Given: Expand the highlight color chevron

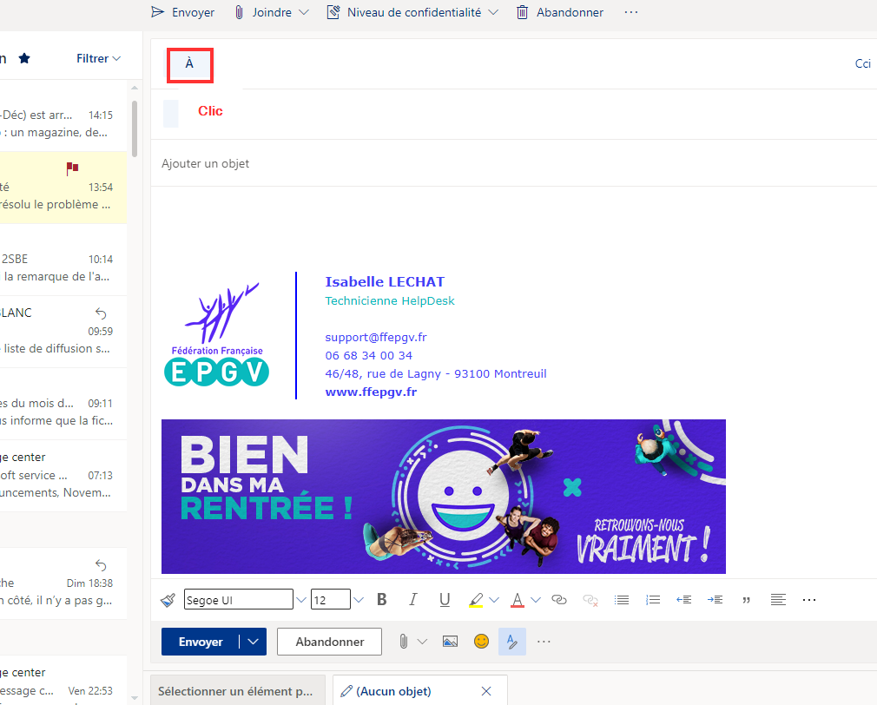Looking at the screenshot, I should coord(494,600).
